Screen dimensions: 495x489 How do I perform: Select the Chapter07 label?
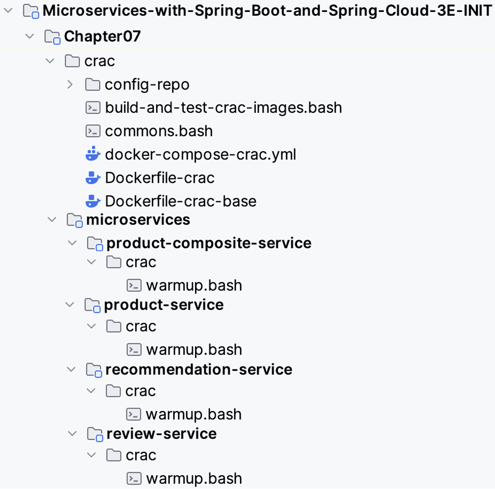[102, 36]
